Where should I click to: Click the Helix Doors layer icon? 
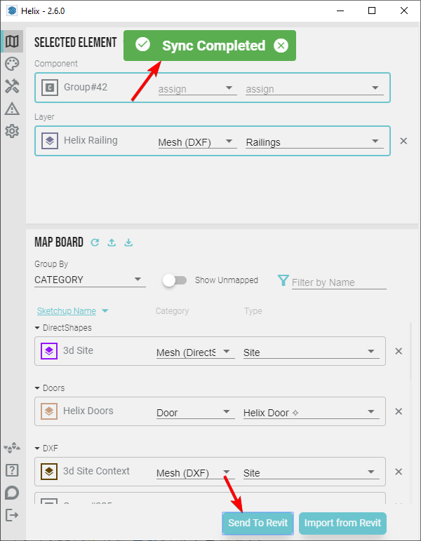(x=49, y=411)
